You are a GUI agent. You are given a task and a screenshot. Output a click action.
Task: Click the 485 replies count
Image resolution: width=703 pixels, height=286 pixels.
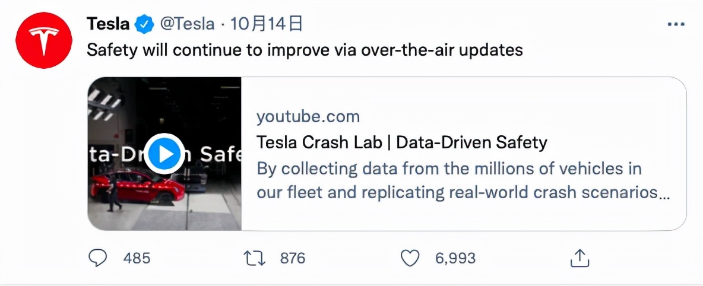click(x=137, y=258)
